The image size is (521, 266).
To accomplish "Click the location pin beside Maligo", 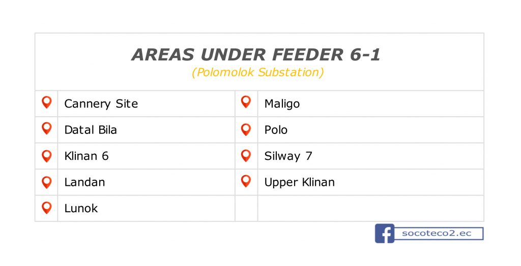I will [x=246, y=102].
